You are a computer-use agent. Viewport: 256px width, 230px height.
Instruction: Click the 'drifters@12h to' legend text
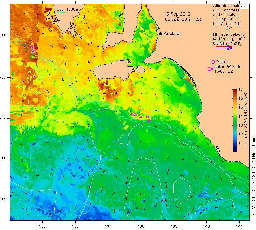point(228,67)
